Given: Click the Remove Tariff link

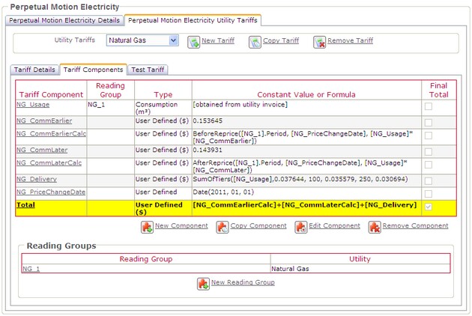Looking at the screenshot, I should [351, 40].
